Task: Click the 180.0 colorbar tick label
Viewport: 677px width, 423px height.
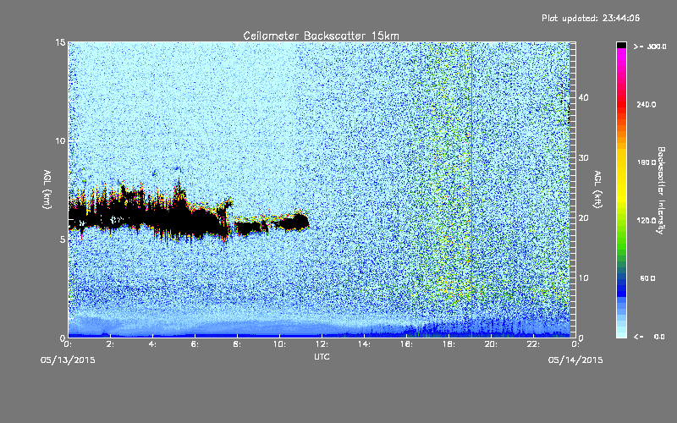Action: pyautogui.click(x=647, y=162)
